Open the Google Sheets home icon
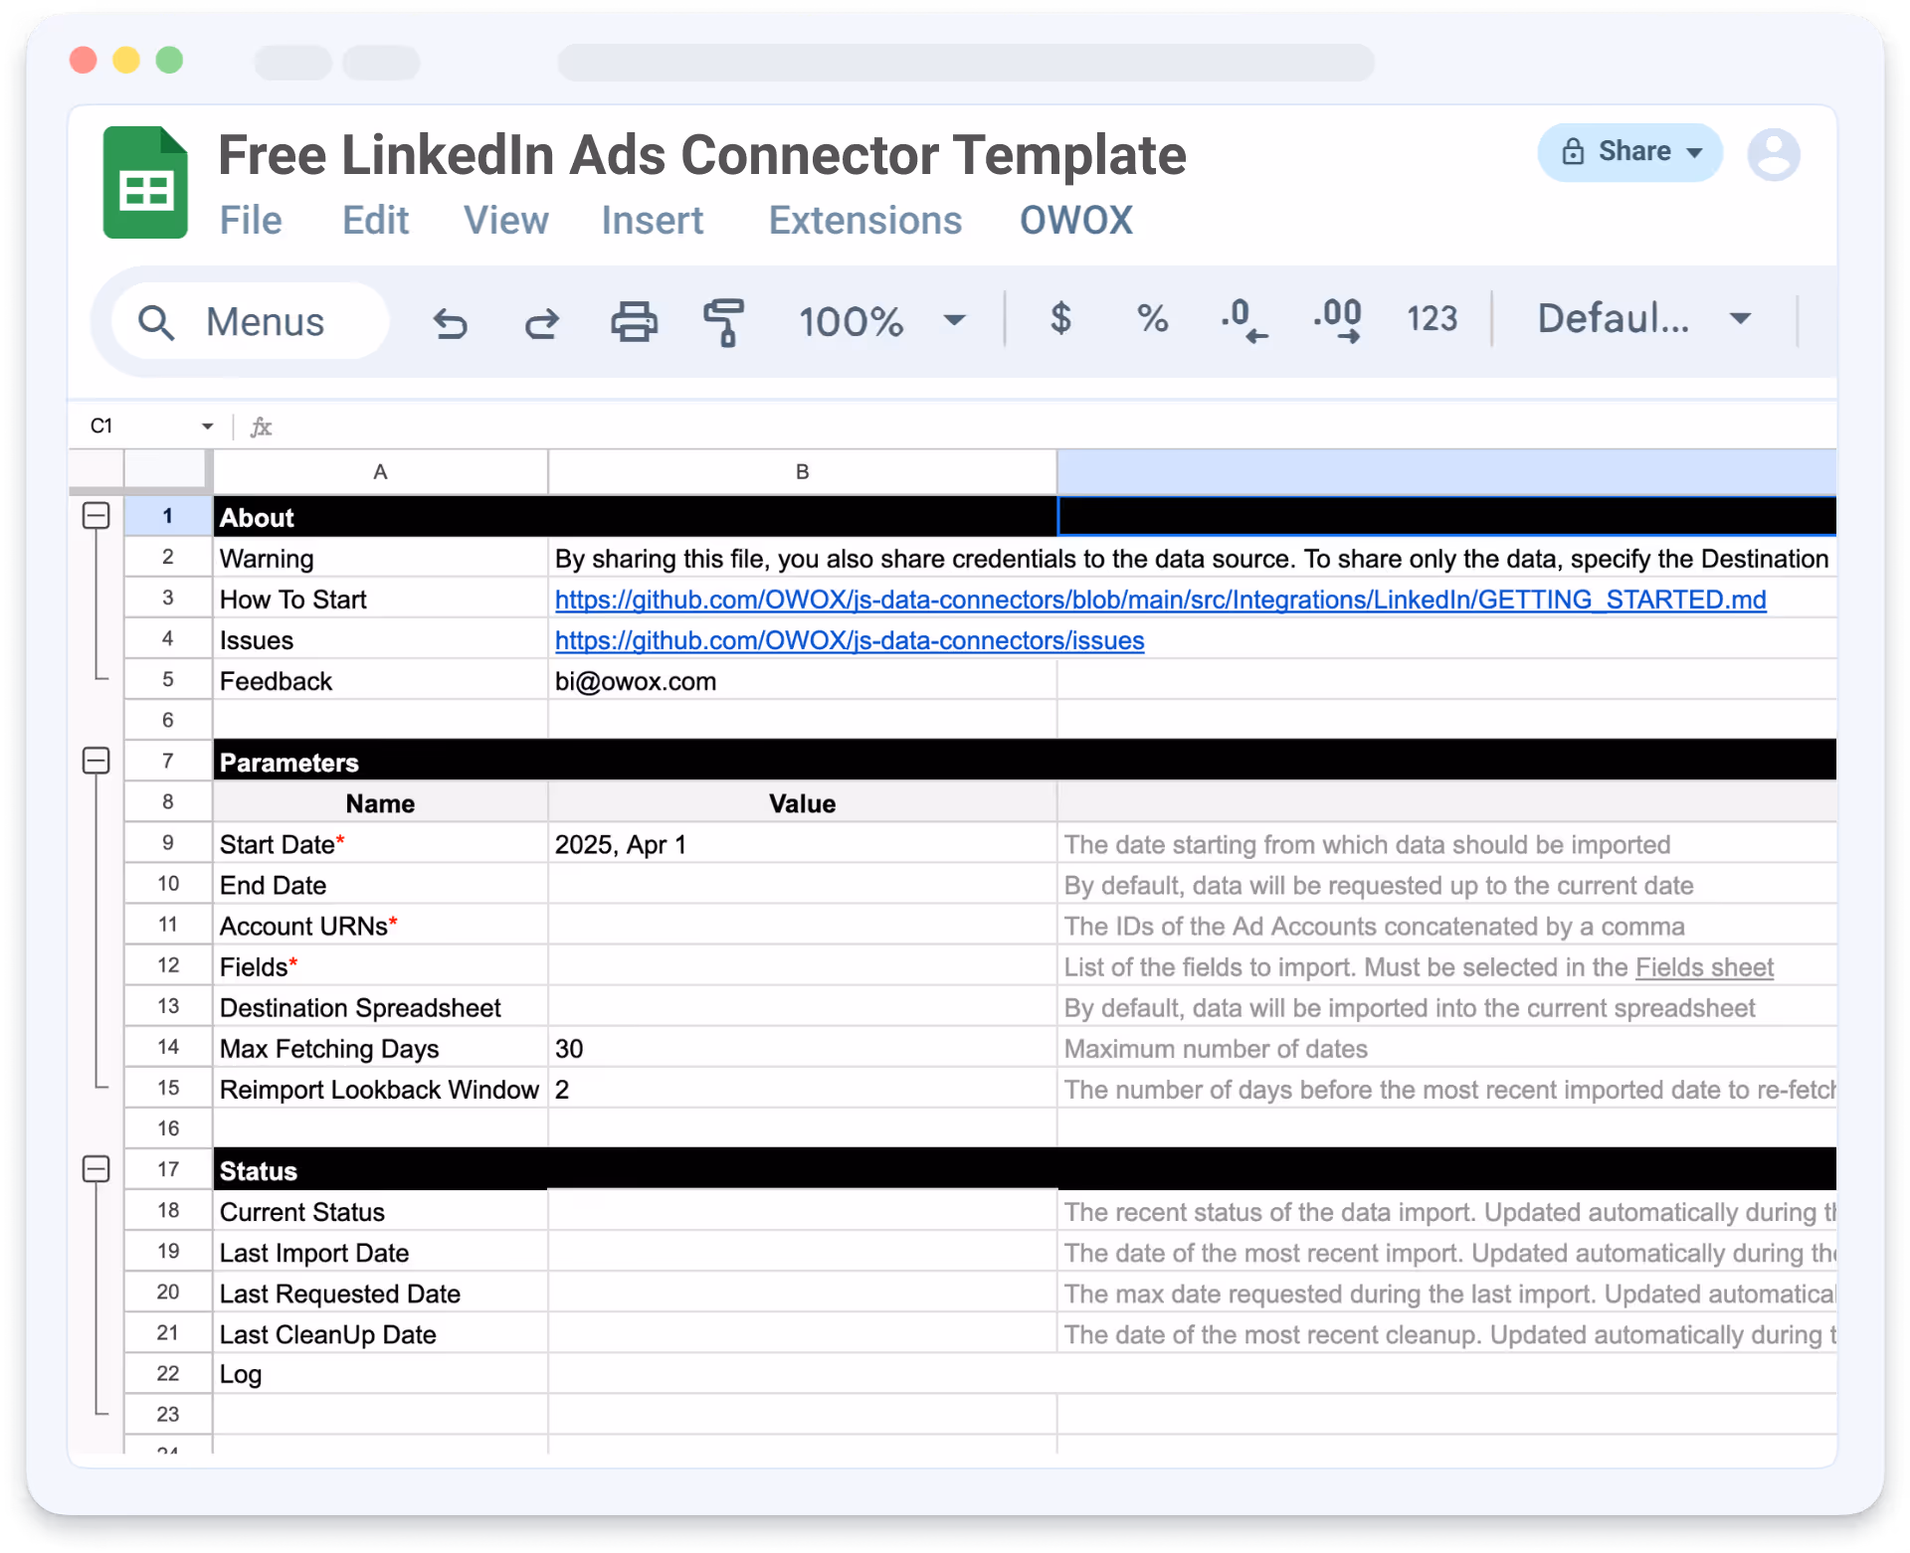This screenshot has width=1910, height=1553. coord(145,183)
